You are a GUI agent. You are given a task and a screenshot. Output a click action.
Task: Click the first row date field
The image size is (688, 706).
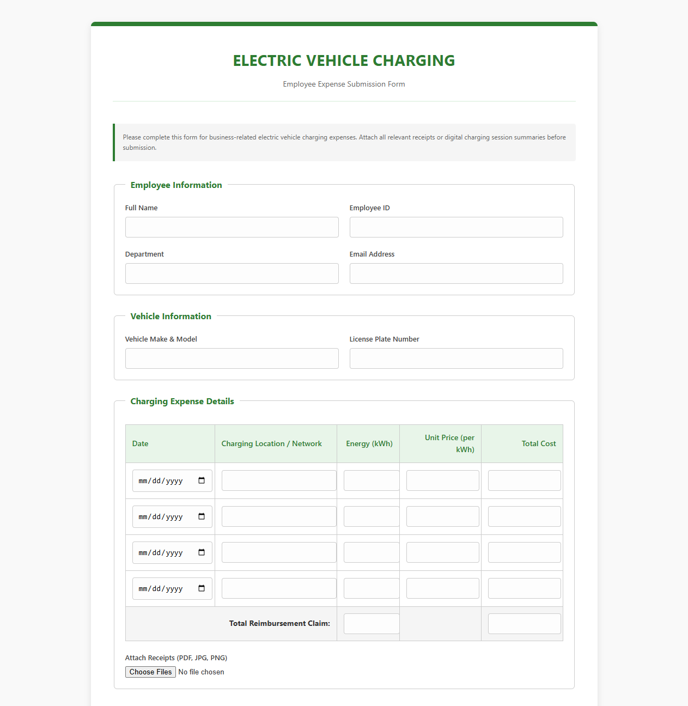(172, 480)
